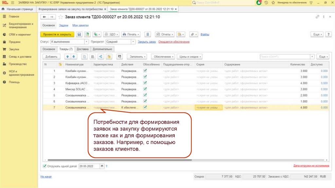Uncheck 'Отгружать одной датой' checkbox
Screen dimensions: 335x188
coord(45,166)
